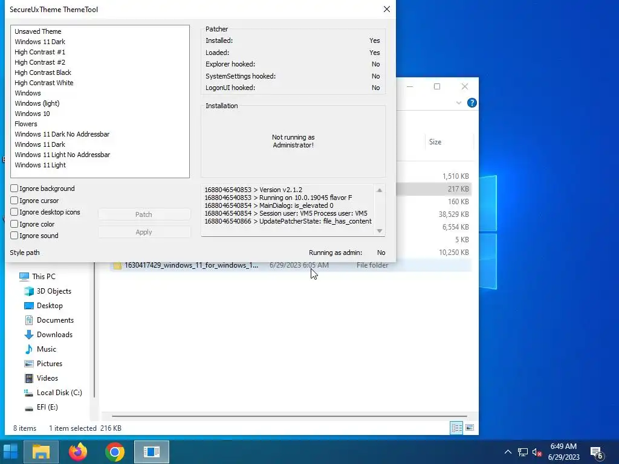Launch Google Chrome from the taskbar
This screenshot has width=619, height=464.
[114, 452]
